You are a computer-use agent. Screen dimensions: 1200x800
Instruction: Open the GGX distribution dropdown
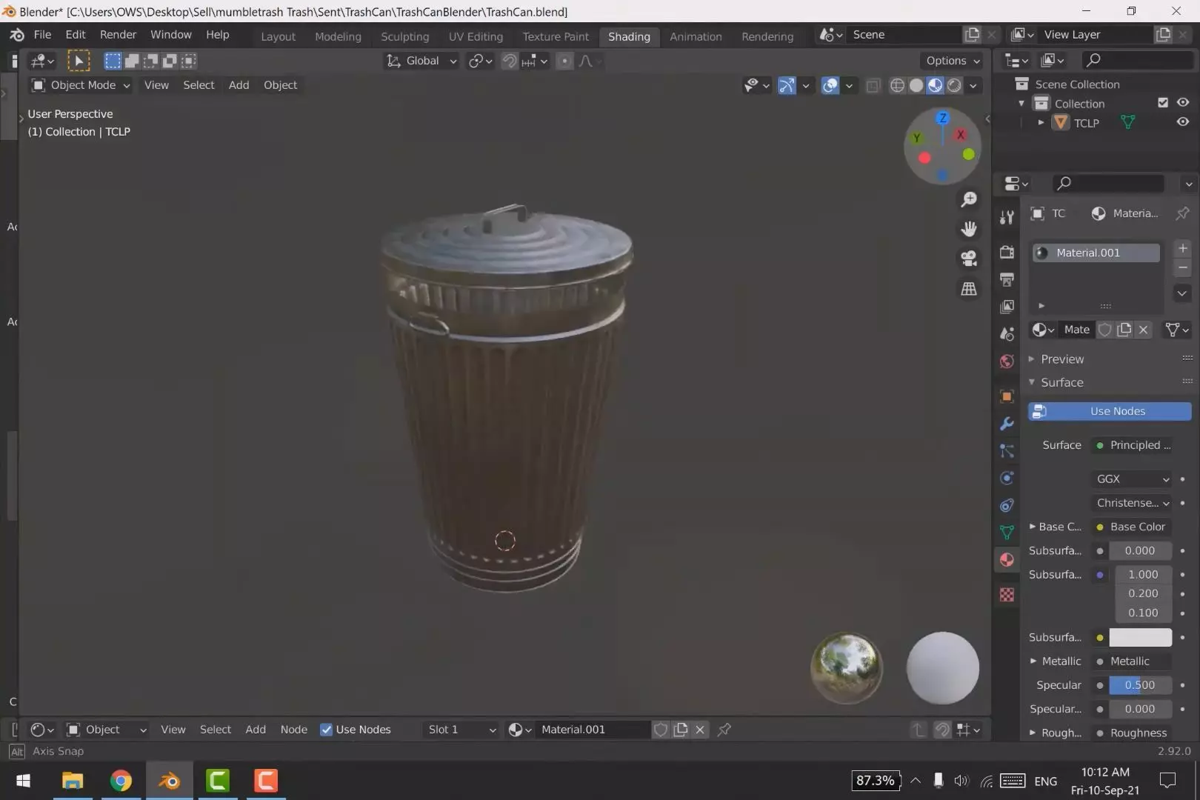[x=1131, y=479]
